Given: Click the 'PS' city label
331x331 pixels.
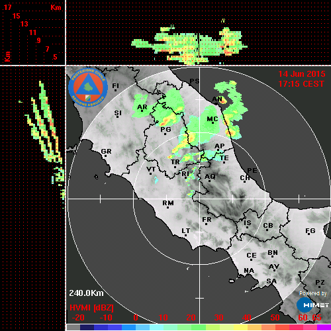Looking at the screenshot, I should coord(195,81).
